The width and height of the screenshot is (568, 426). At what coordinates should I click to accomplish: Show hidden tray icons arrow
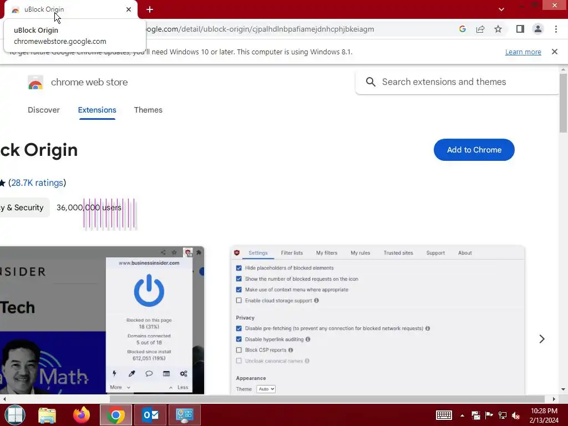coord(462,415)
